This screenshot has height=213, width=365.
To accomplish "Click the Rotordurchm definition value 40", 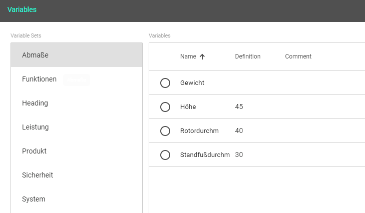I will [x=239, y=131].
